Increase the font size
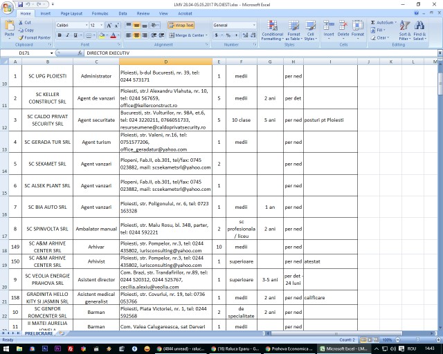The image size is (443, 354). 109,26
